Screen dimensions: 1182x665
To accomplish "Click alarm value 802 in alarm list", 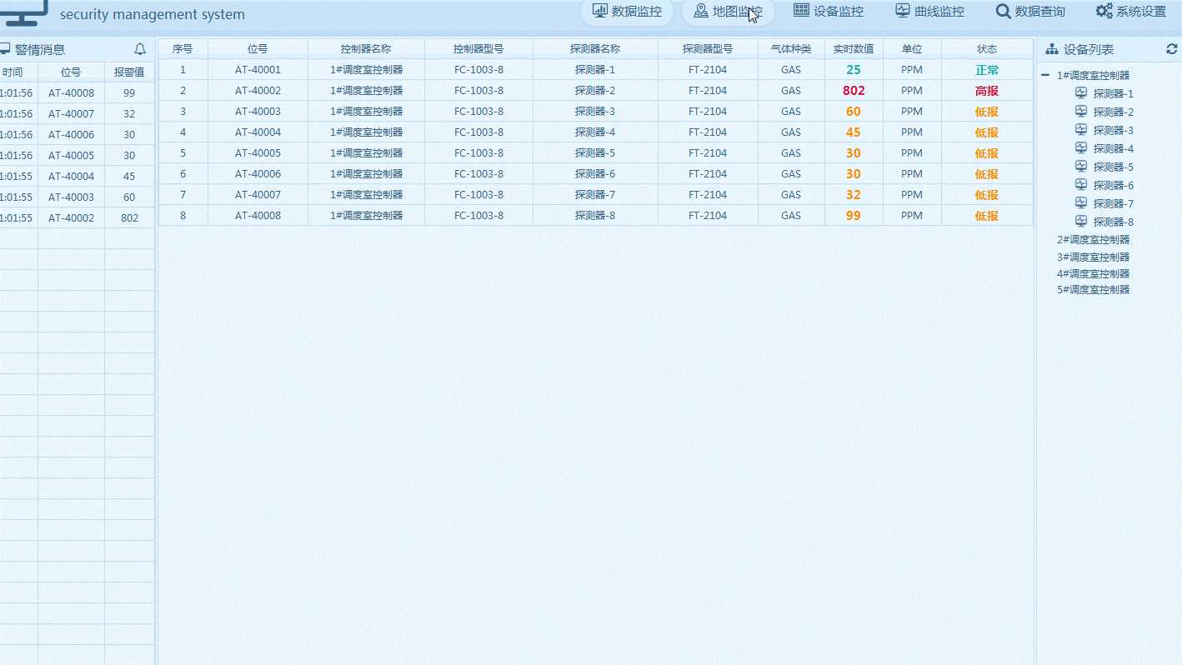I will [129, 218].
